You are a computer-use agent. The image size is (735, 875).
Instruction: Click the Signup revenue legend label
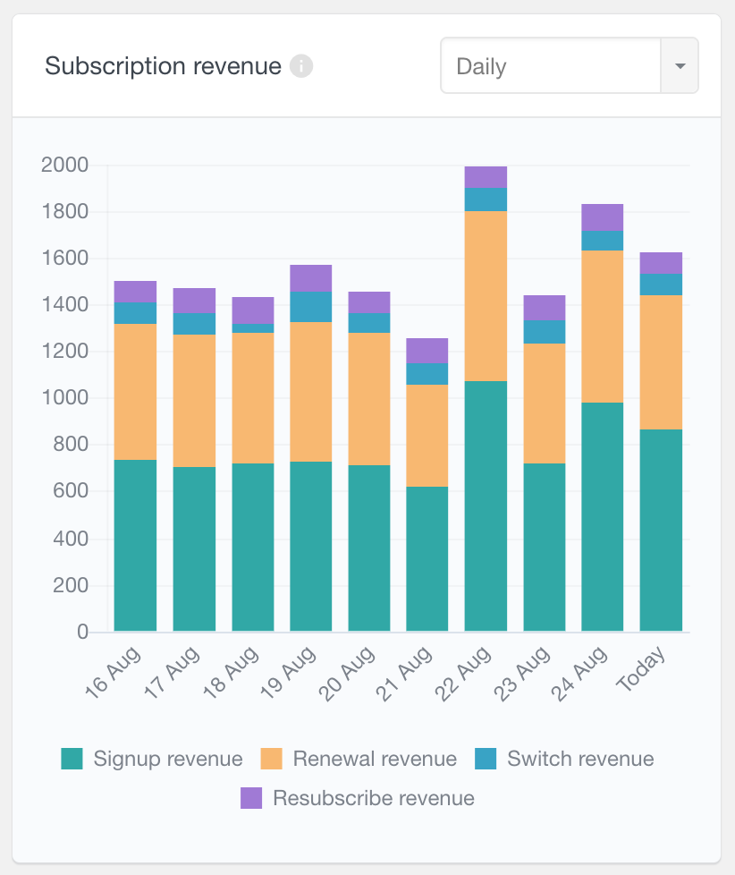[x=168, y=759]
